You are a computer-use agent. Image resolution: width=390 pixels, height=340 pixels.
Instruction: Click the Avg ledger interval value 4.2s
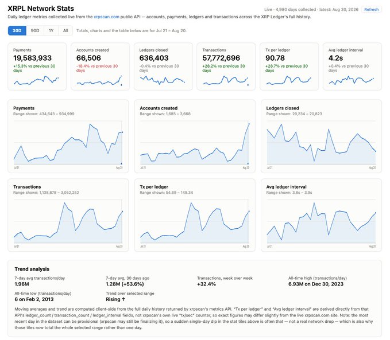pyautogui.click(x=335, y=58)
